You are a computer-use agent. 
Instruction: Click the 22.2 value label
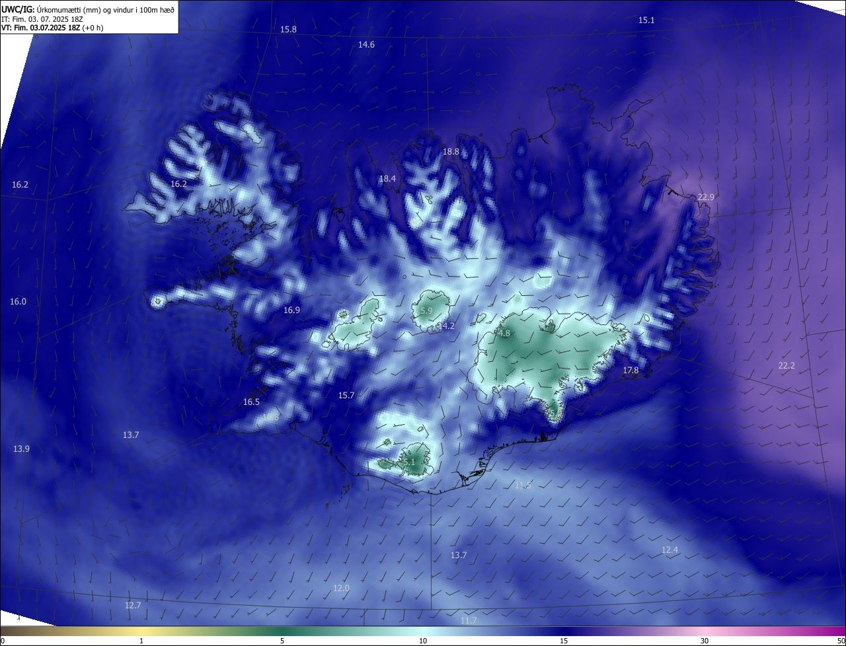[x=787, y=366]
